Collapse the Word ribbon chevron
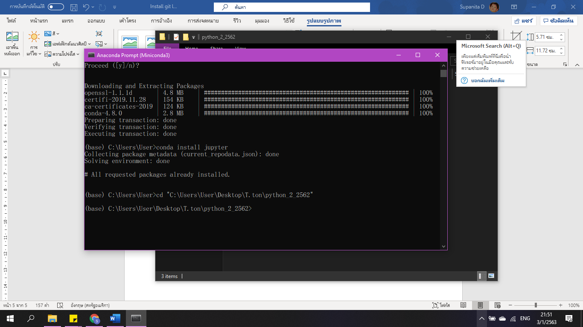Viewport: 583px width, 327px height. tap(576, 64)
